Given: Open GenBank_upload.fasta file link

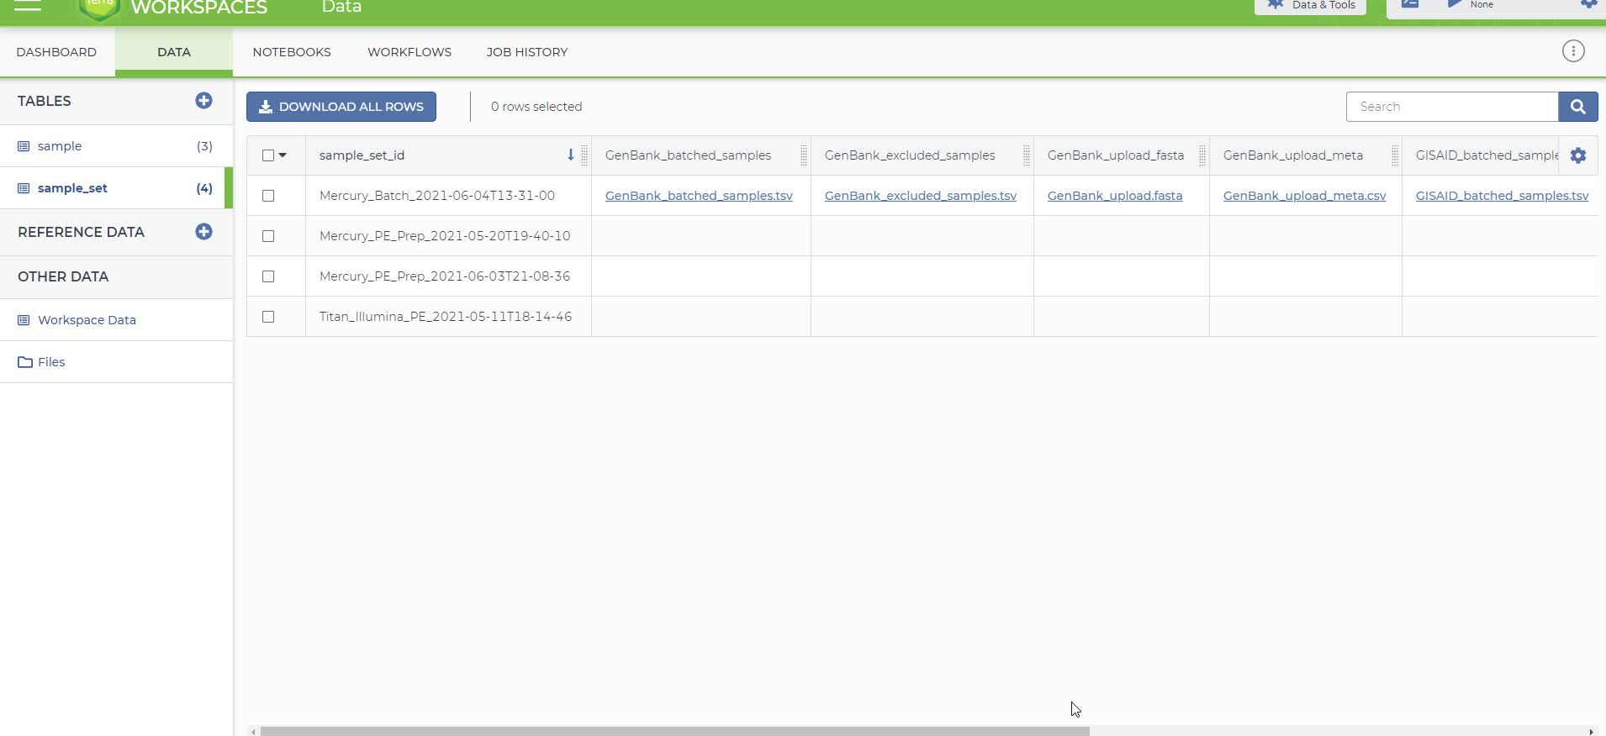Looking at the screenshot, I should point(1114,196).
